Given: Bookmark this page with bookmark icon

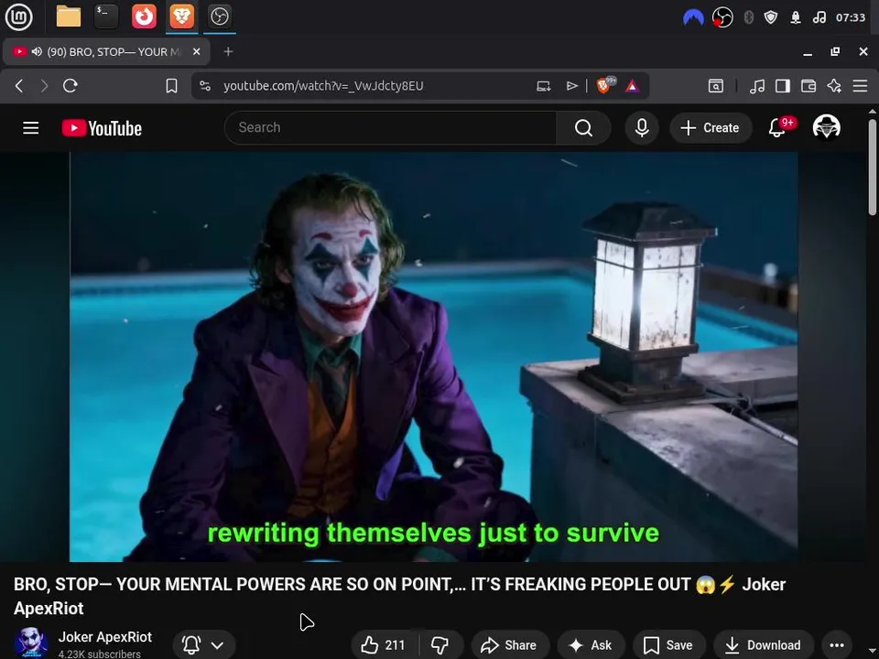Looking at the screenshot, I should tap(171, 86).
